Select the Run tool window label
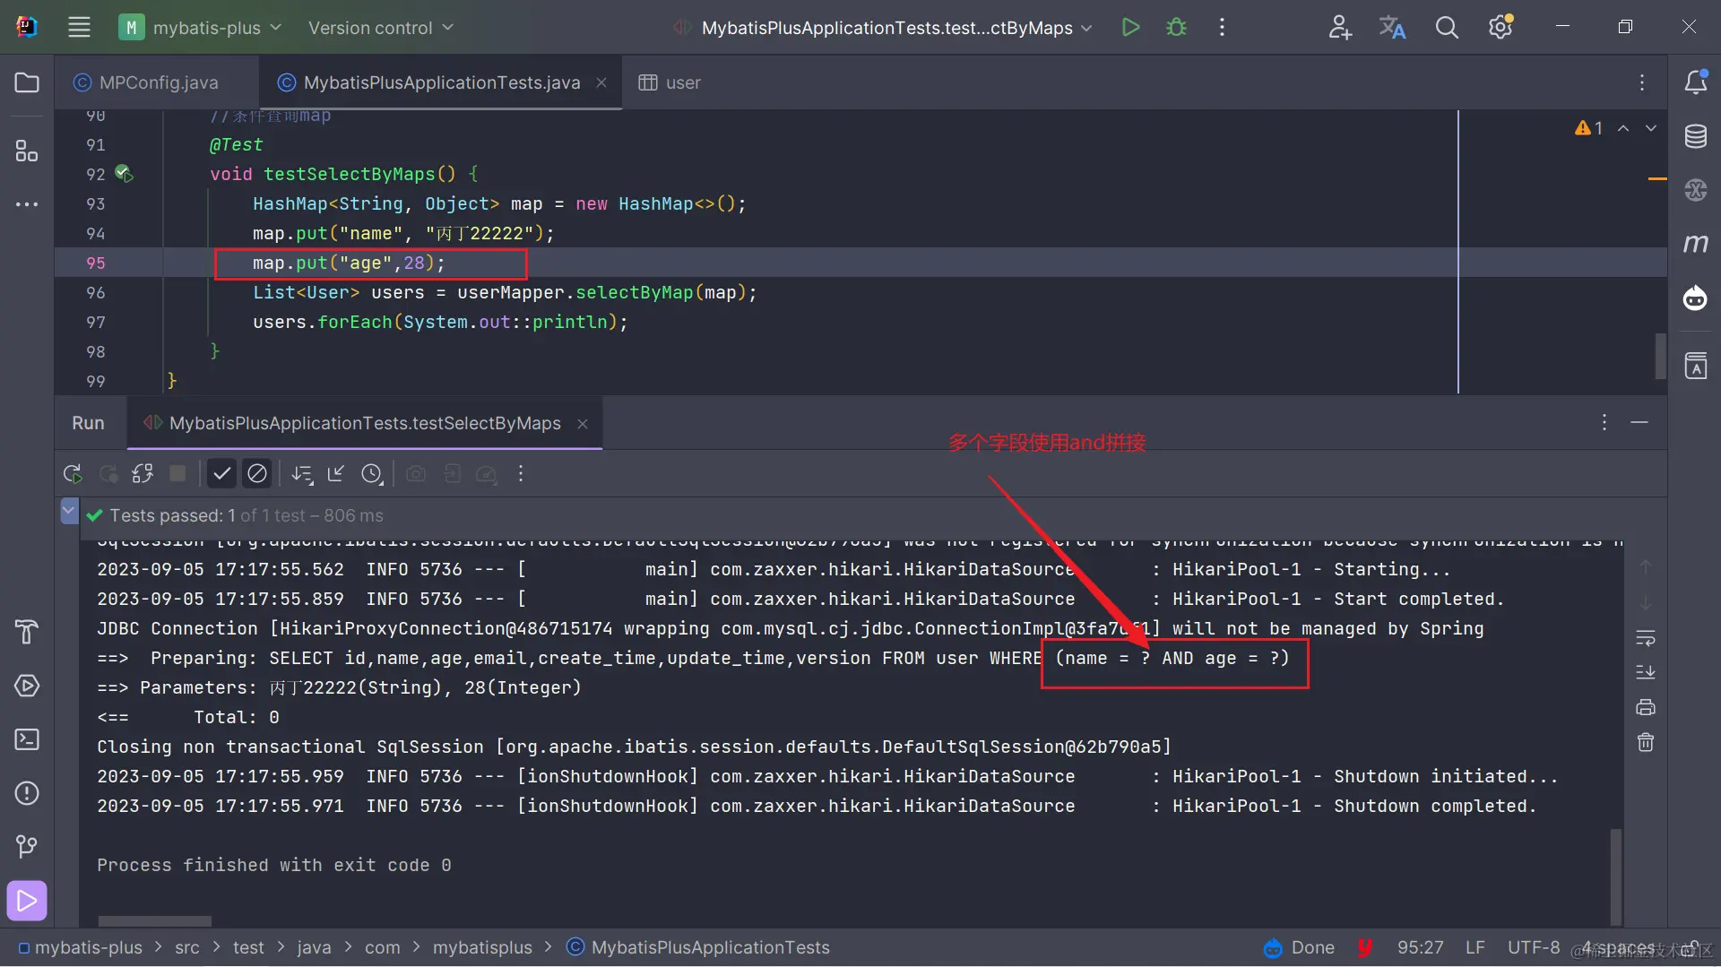 click(x=88, y=423)
